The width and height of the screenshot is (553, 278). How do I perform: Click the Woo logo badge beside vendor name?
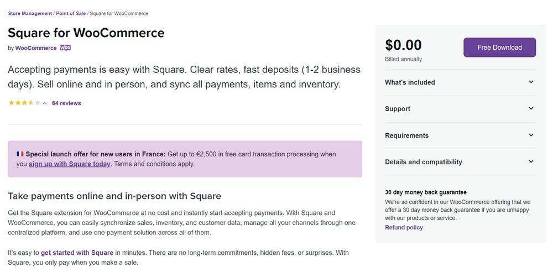coord(65,48)
